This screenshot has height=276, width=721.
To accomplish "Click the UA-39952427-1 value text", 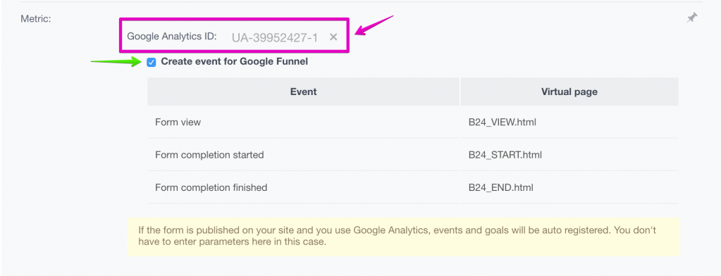I will point(274,37).
